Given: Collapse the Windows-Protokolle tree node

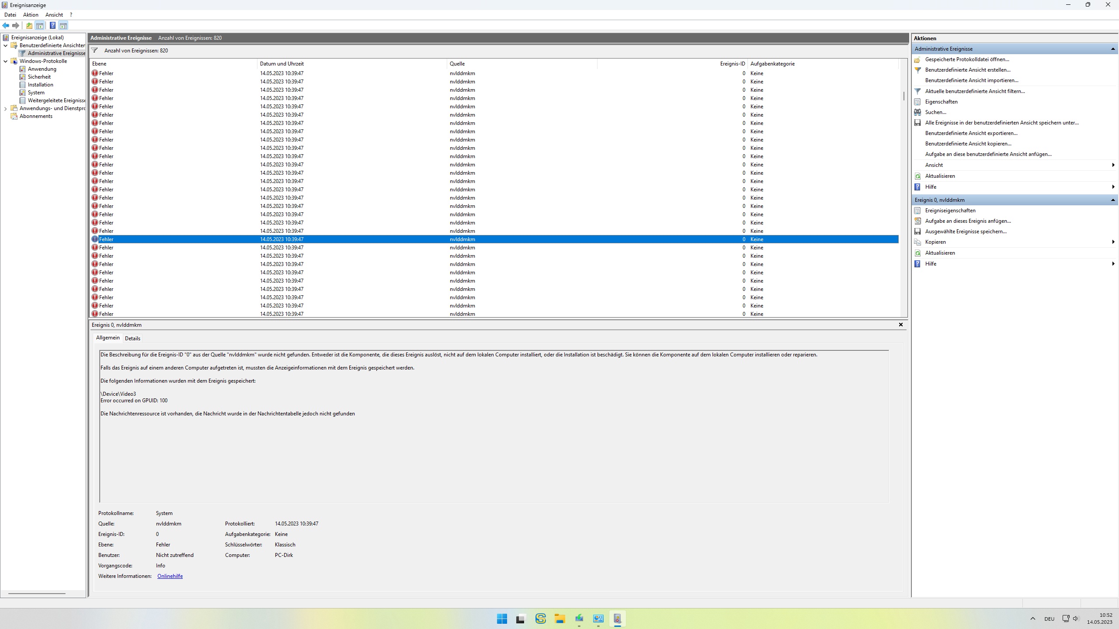Looking at the screenshot, I should click(5, 61).
